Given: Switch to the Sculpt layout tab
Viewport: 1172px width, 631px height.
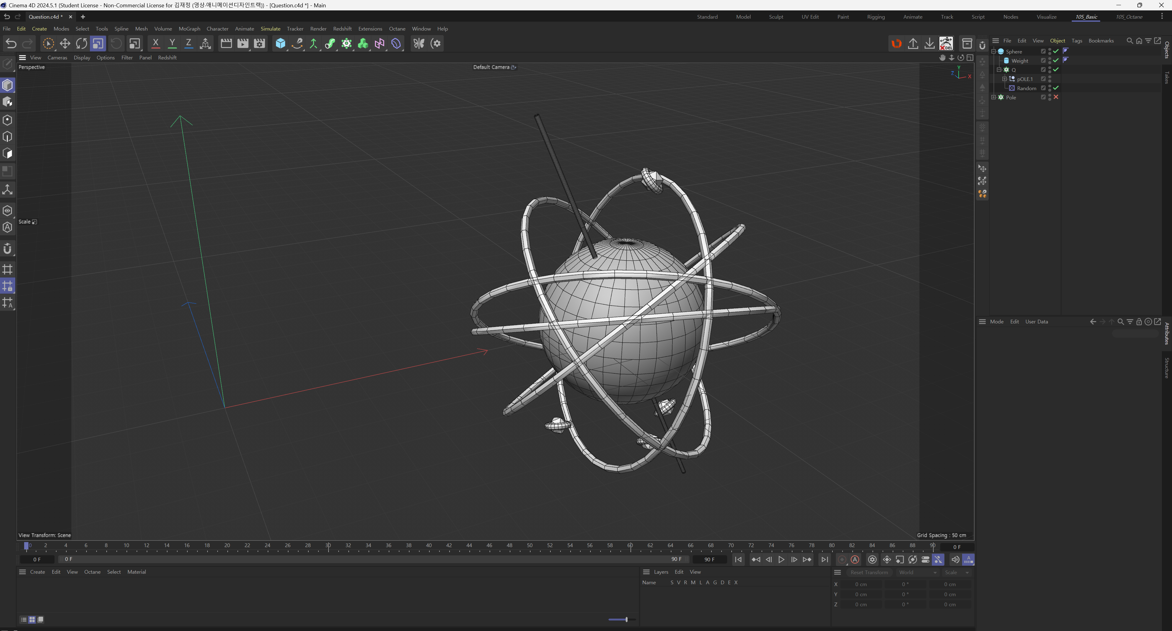Looking at the screenshot, I should 776,17.
